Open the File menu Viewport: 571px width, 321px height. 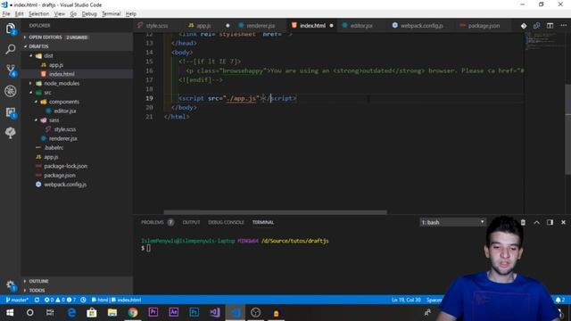point(6,14)
